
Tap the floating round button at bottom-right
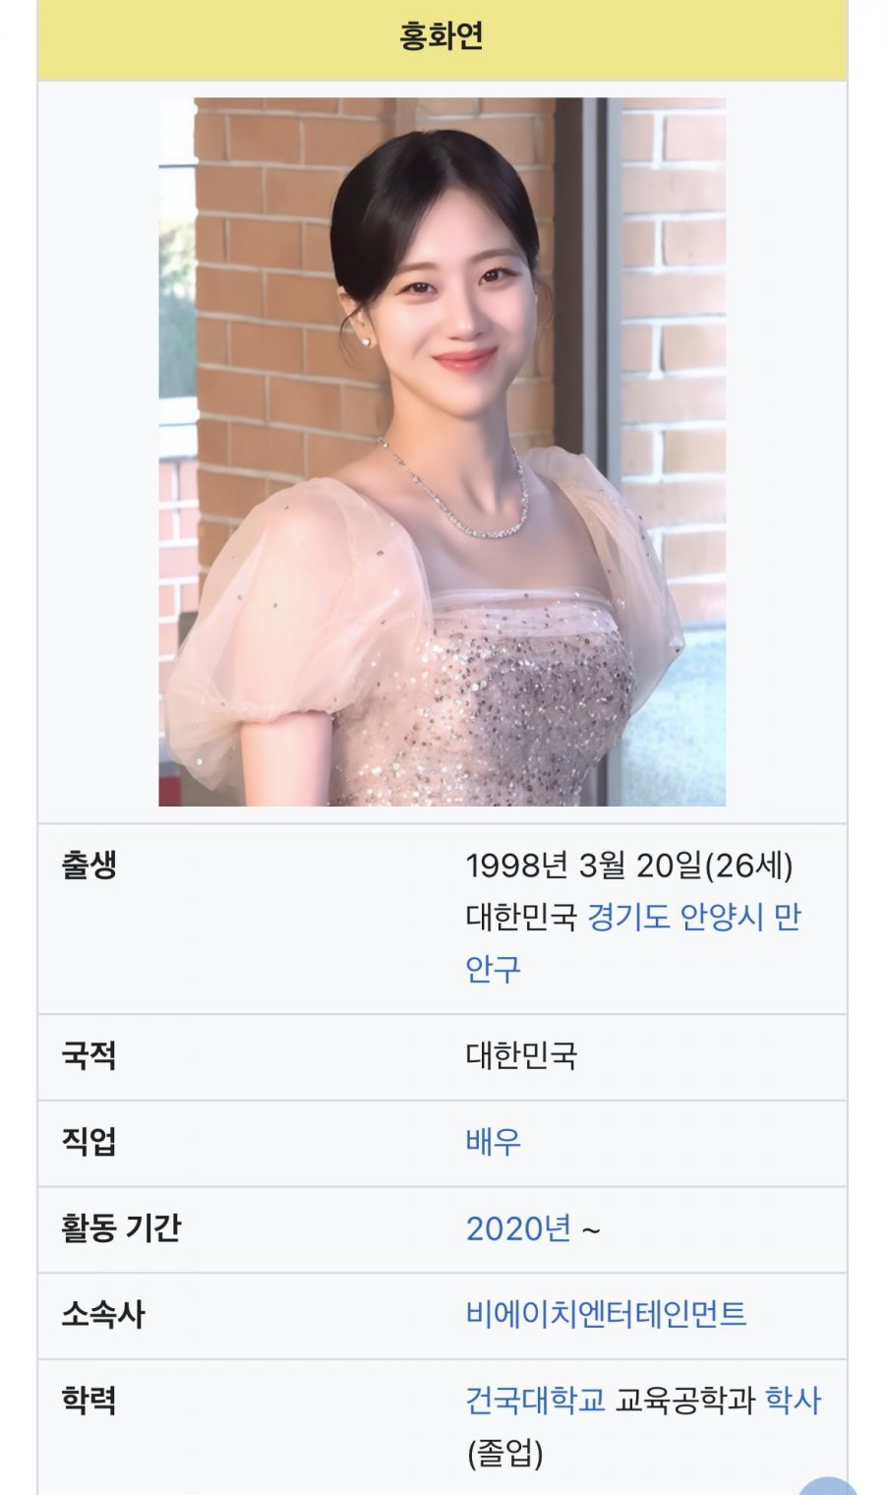tap(828, 1484)
